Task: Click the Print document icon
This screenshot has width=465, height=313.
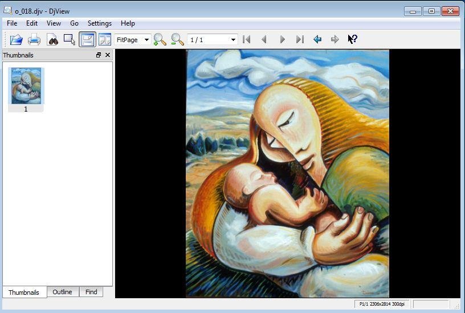Action: click(34, 39)
